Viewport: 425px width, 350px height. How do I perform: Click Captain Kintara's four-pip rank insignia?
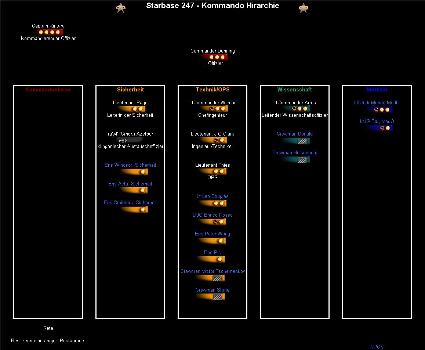[x=50, y=32]
